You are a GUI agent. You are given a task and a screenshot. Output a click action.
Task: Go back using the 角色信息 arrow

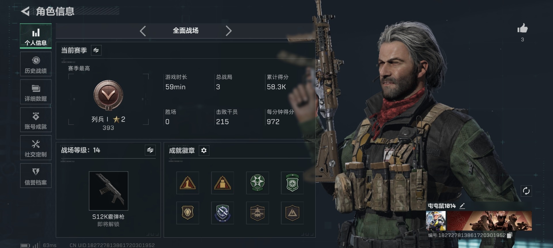[x=25, y=11]
